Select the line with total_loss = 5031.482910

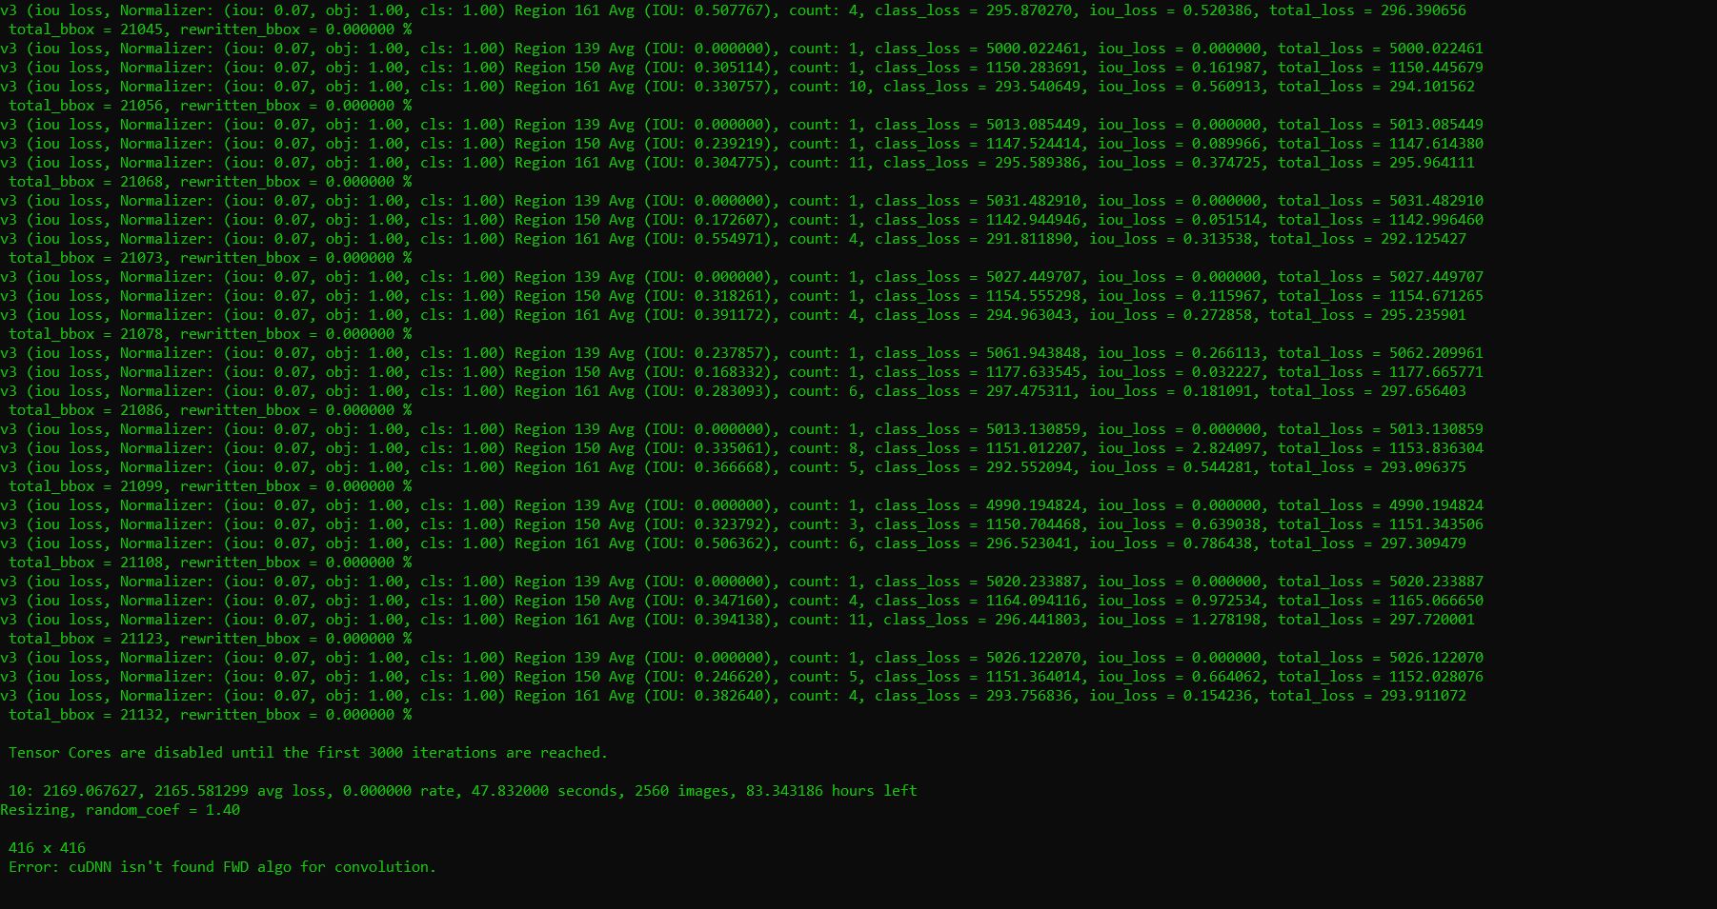pyautogui.click(x=741, y=201)
